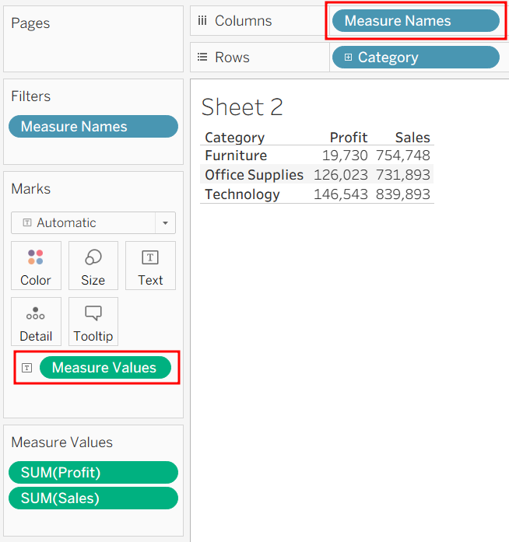Viewport: 509px width, 542px height.
Task: Select the SUM(Profit) pill
Action: pyautogui.click(x=93, y=472)
